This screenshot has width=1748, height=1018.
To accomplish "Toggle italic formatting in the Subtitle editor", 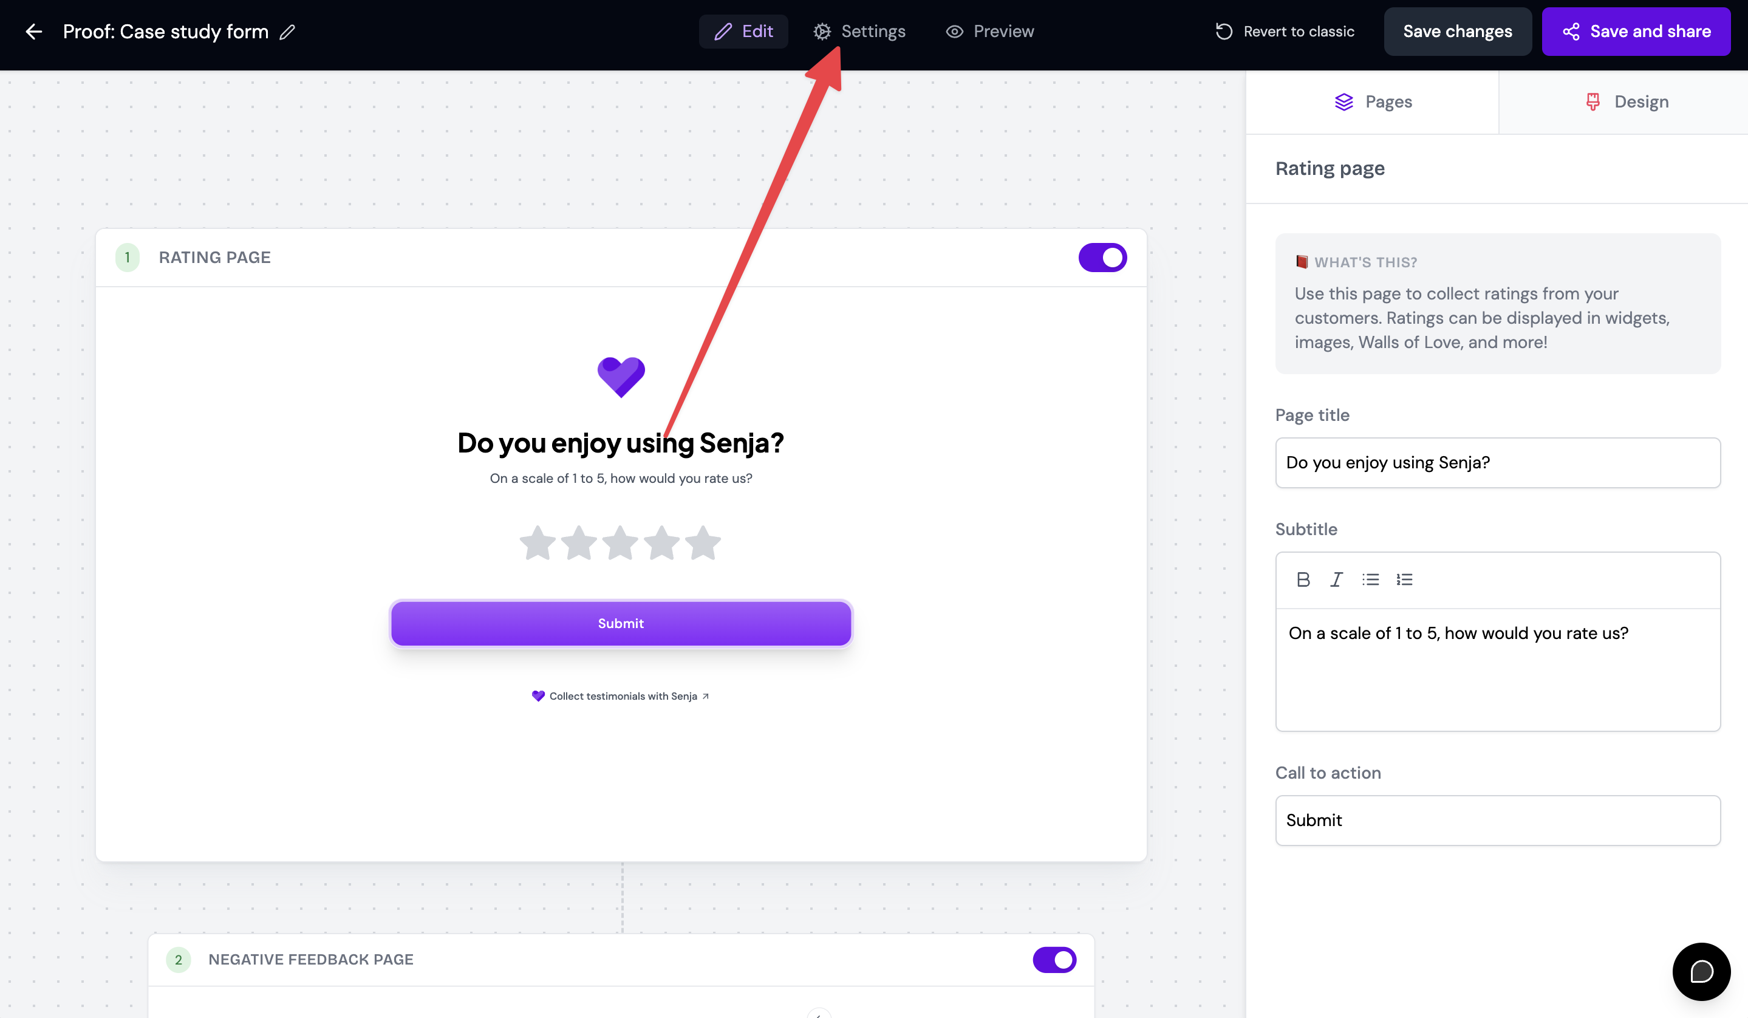I will (1336, 579).
